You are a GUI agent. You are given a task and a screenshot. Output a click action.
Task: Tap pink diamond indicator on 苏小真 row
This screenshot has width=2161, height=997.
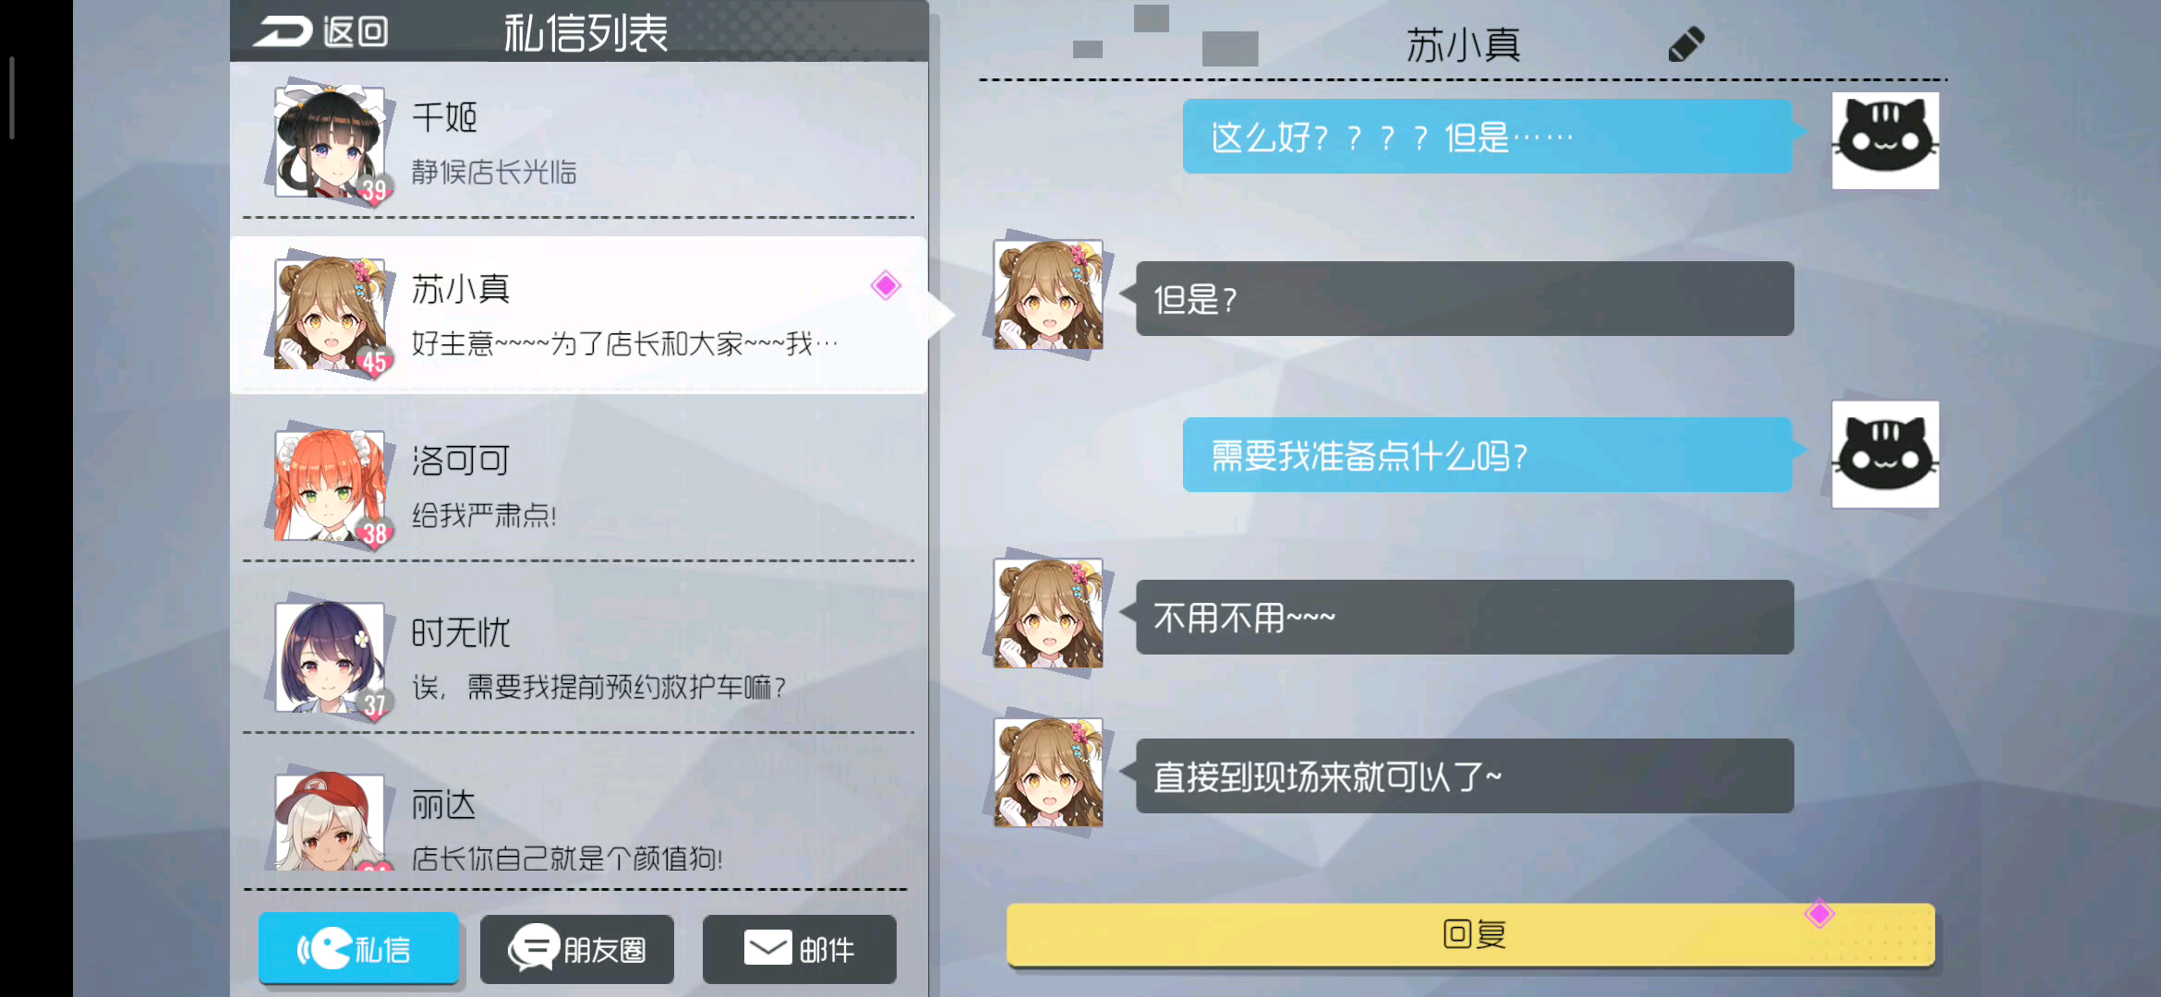pyautogui.click(x=886, y=285)
